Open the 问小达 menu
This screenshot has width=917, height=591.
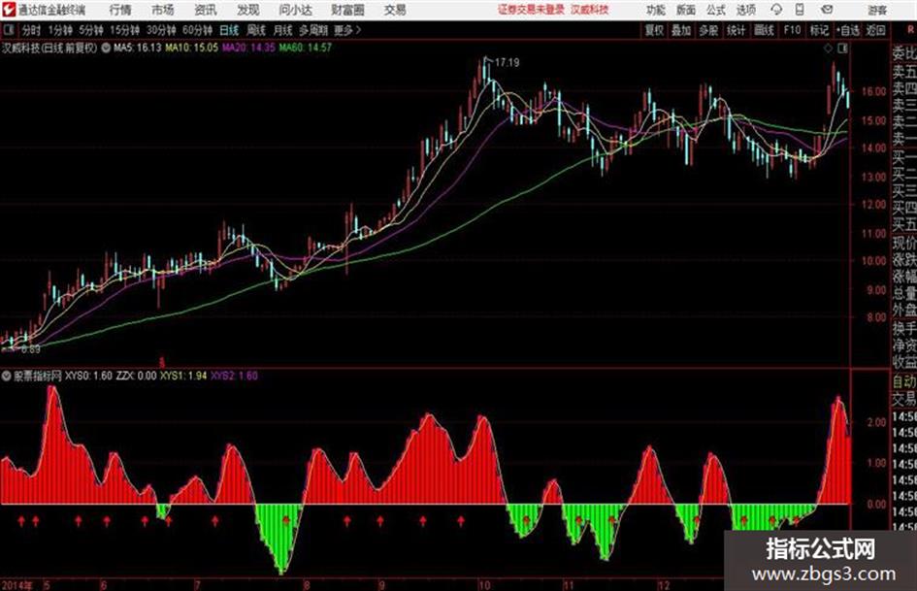tap(295, 10)
